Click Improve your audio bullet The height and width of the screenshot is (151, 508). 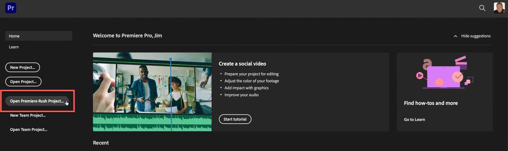coord(241,95)
